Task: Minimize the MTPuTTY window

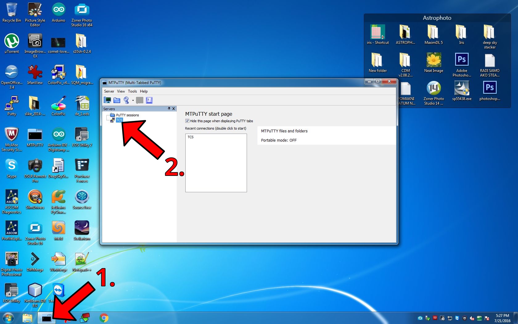Action: click(369, 81)
